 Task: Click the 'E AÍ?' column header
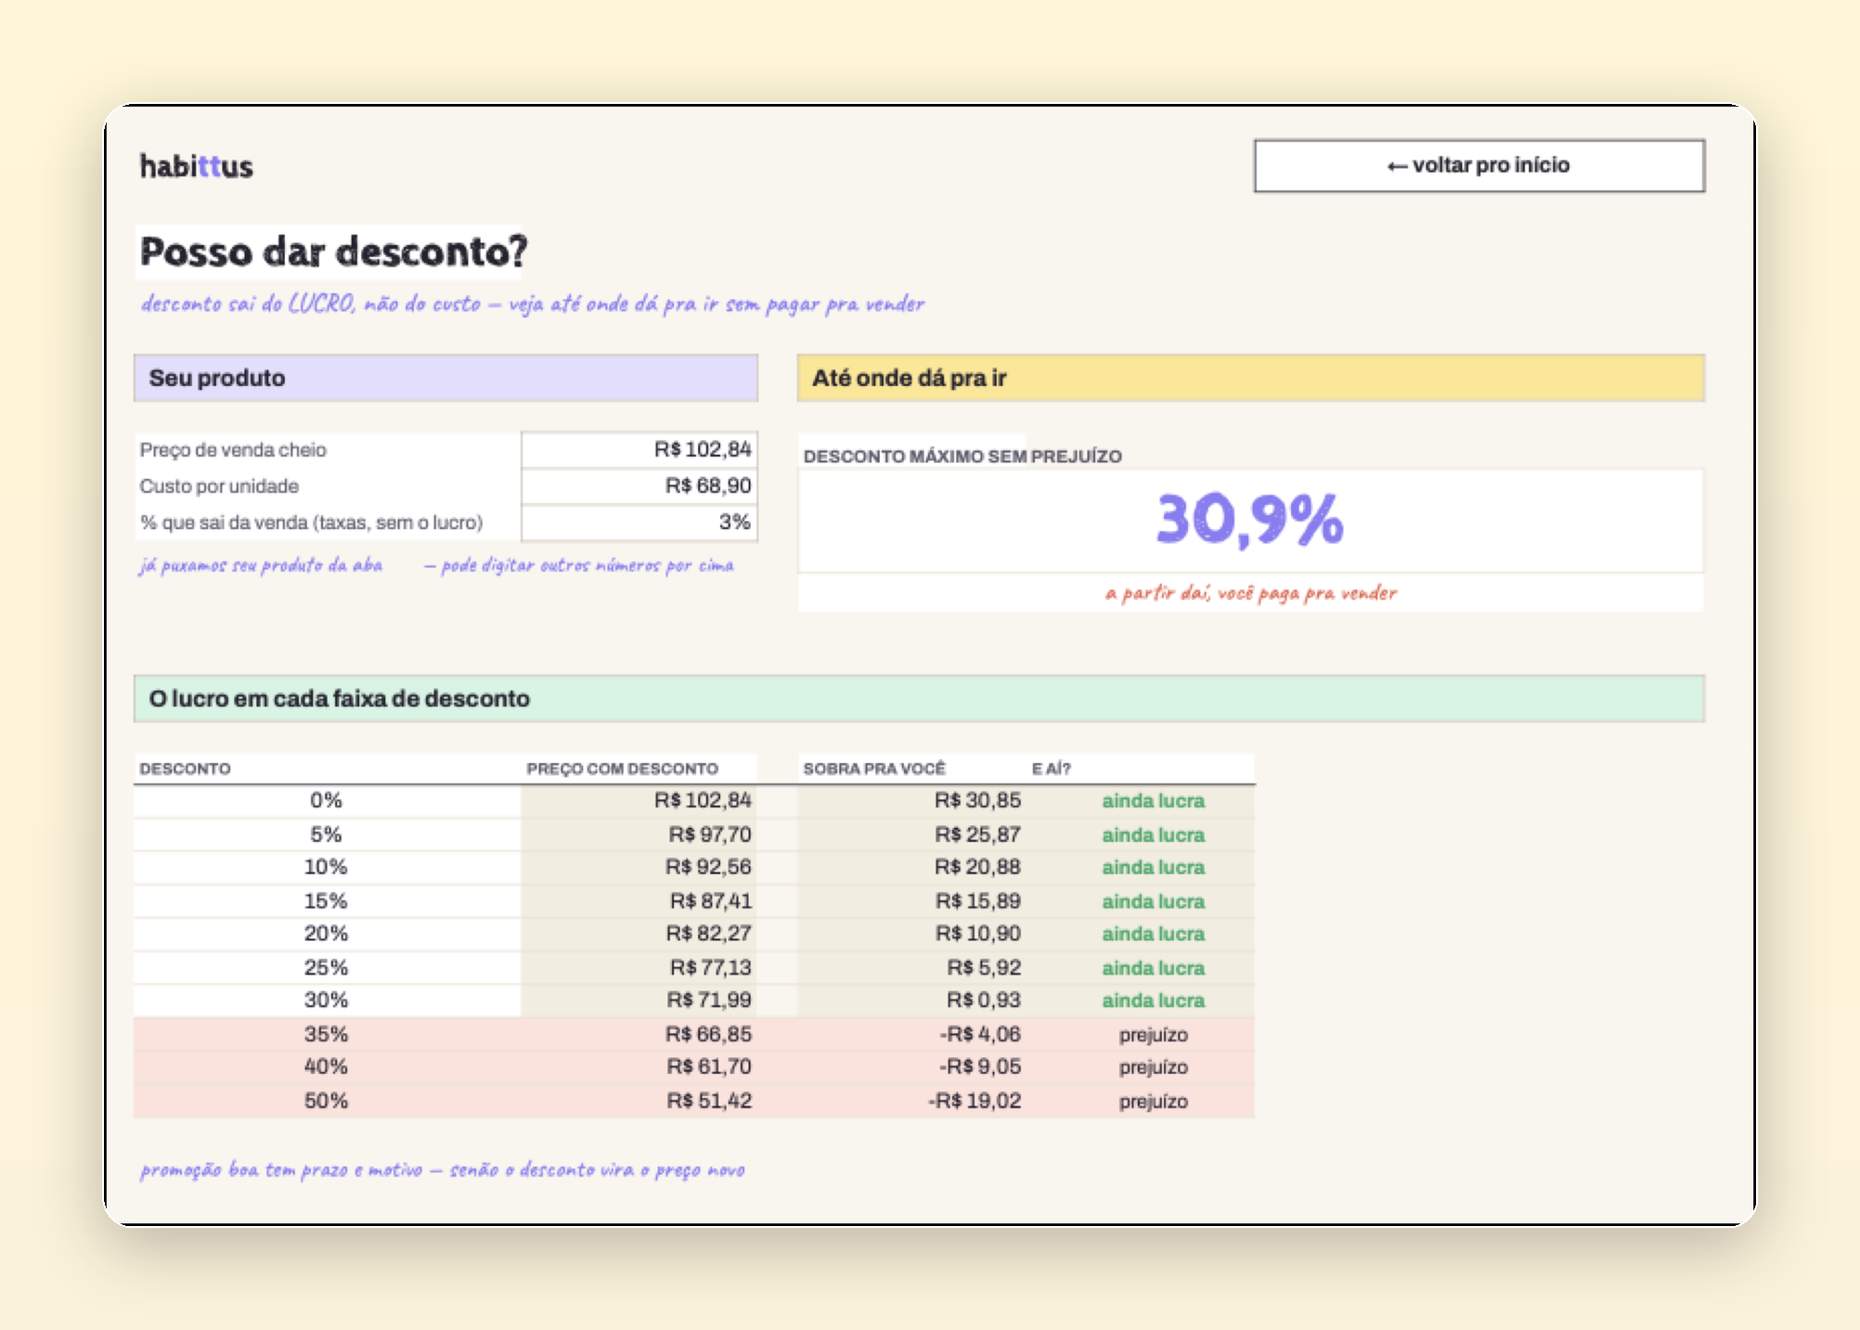(1051, 769)
